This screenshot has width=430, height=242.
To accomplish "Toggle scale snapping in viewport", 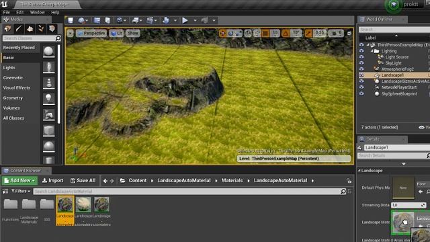I will [x=308, y=33].
